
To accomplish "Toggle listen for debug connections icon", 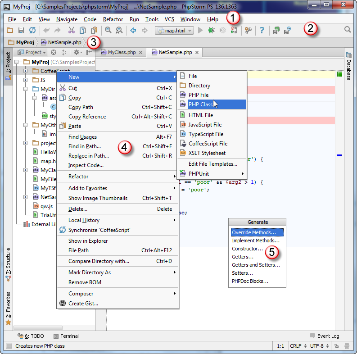I will point(234,30).
